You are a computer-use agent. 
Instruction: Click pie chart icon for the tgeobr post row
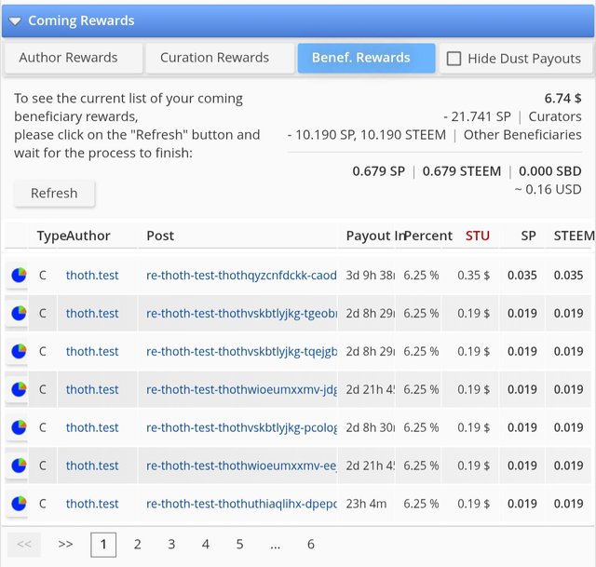18,314
